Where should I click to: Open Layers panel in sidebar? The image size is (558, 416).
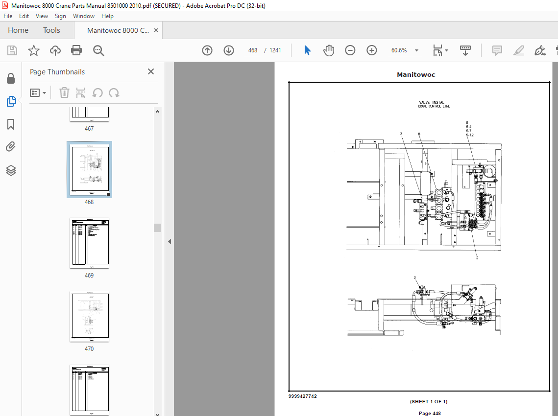(x=11, y=171)
